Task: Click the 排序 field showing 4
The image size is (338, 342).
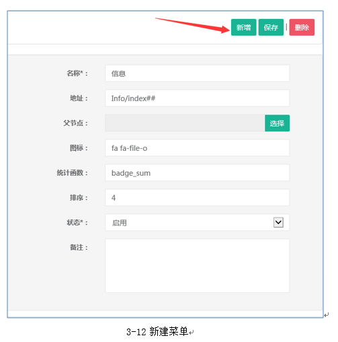Action: click(197, 198)
